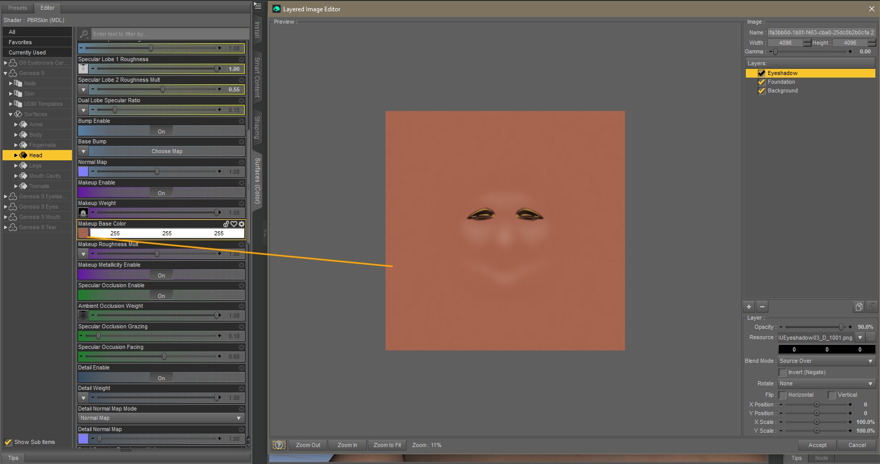Viewport: 880px width, 464px height.
Task: Click the remove layer minus button
Action: tap(762, 307)
